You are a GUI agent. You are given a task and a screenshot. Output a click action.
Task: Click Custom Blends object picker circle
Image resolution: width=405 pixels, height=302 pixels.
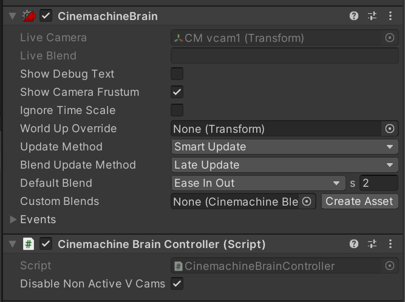coord(307,201)
